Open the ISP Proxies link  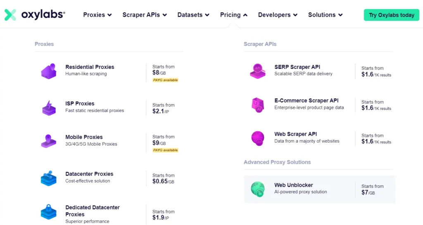80,103
